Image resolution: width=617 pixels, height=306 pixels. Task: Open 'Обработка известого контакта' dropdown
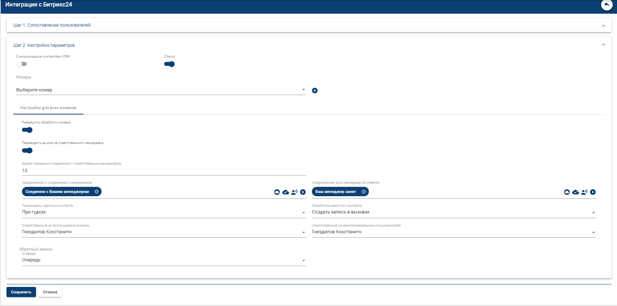tap(454, 212)
